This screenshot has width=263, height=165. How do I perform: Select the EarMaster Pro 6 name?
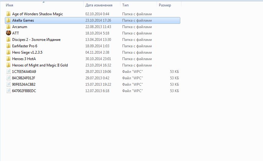point(25,46)
